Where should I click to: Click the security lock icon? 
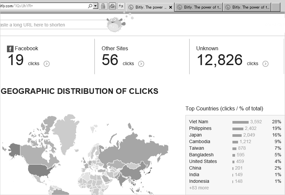pos(103,6)
